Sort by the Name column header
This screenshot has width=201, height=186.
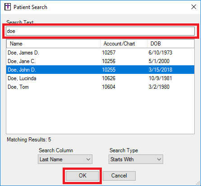tap(53, 44)
